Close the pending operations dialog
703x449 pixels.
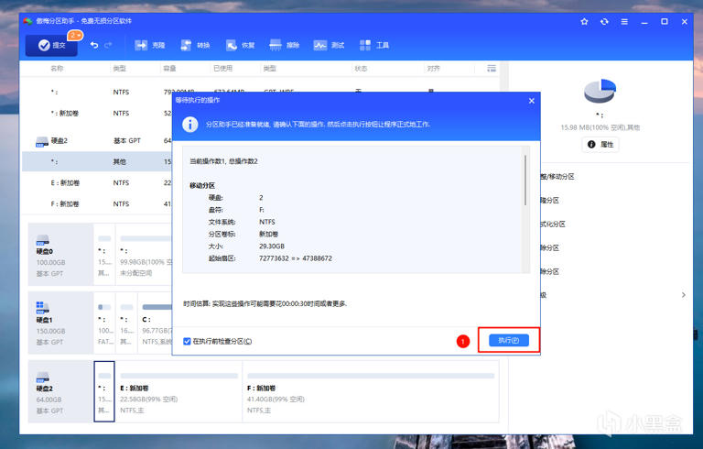point(532,101)
